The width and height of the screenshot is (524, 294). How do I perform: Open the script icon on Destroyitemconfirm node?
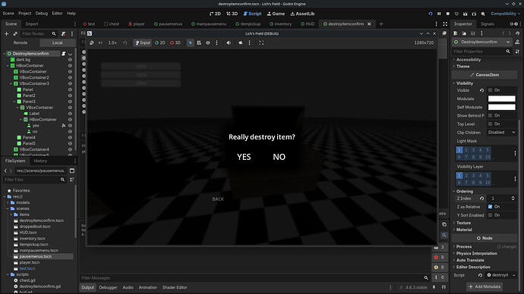[64, 54]
